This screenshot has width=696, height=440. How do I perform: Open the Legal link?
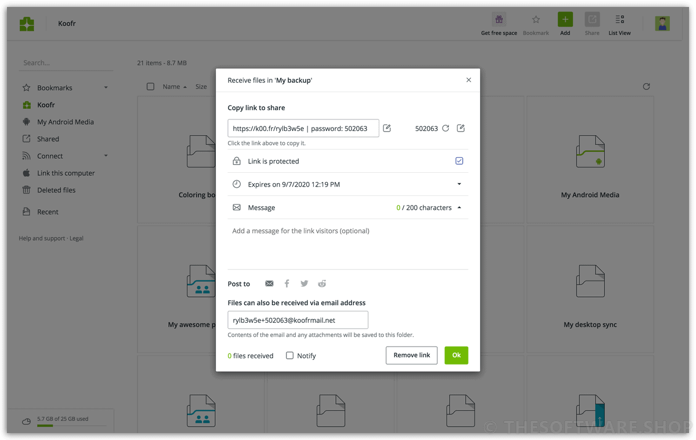point(77,238)
